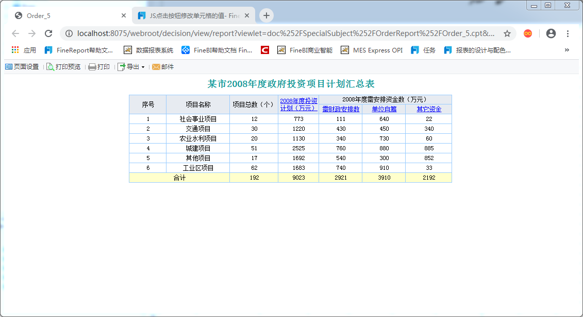Viewport: 583px width, 317px height.
Task: Open Chrome three-dot menu
Action: pyautogui.click(x=568, y=33)
